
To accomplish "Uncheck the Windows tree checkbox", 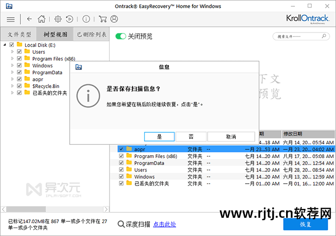I will coord(19,66).
